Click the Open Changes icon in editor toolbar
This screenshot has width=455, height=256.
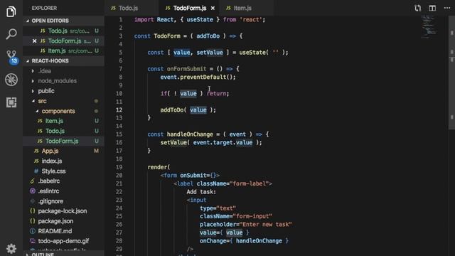[x=417, y=8]
